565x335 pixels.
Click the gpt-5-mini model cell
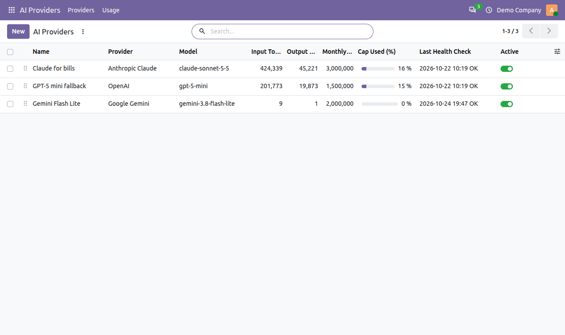(193, 86)
